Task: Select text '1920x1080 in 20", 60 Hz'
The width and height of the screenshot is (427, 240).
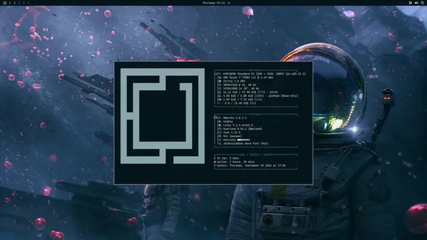Action: pyautogui.click(x=241, y=89)
